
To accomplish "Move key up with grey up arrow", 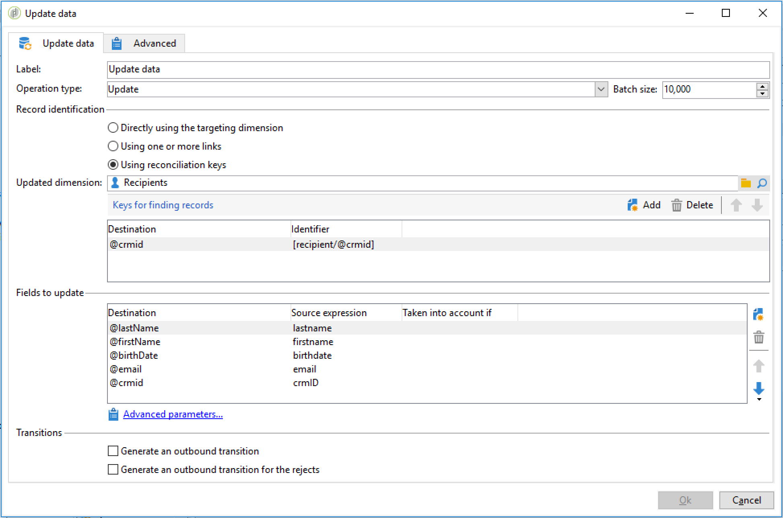I will coord(736,205).
